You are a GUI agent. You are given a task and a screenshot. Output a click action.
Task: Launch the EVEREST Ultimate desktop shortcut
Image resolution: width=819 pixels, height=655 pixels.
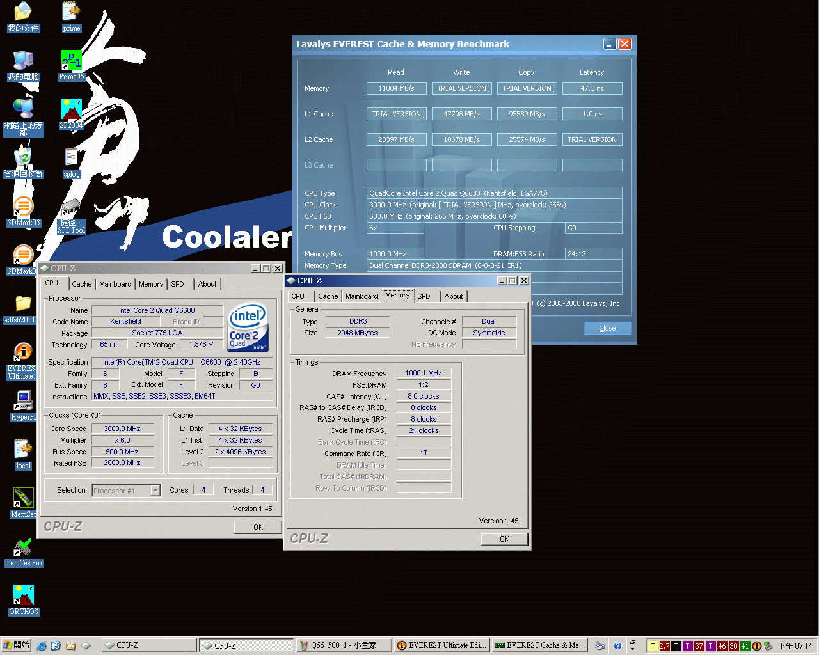pyautogui.click(x=23, y=361)
